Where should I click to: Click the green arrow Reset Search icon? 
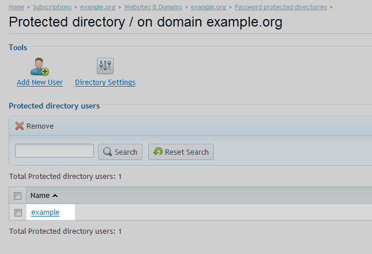[158, 151]
